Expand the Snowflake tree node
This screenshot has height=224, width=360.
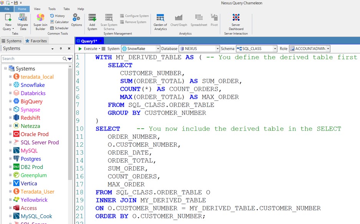(x=11, y=85)
